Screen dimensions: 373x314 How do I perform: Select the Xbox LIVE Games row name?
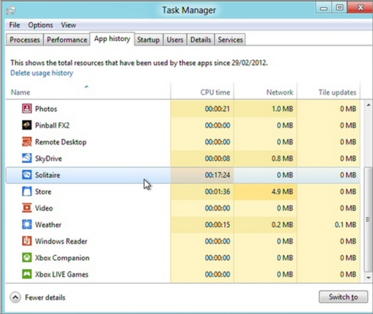click(62, 274)
